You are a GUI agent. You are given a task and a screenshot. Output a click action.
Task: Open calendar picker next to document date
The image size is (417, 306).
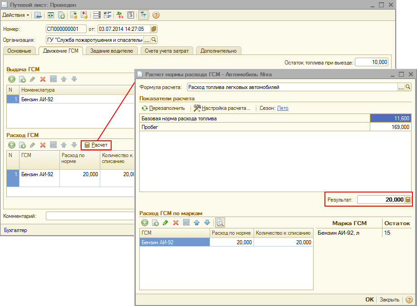tap(154, 29)
